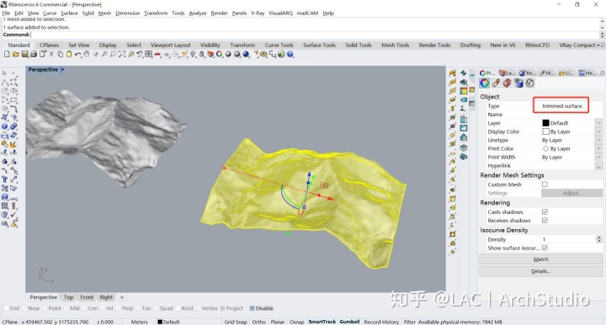Click the color wheel Object Properties icon in toolbar
606x325 pixels.
coord(220,54)
